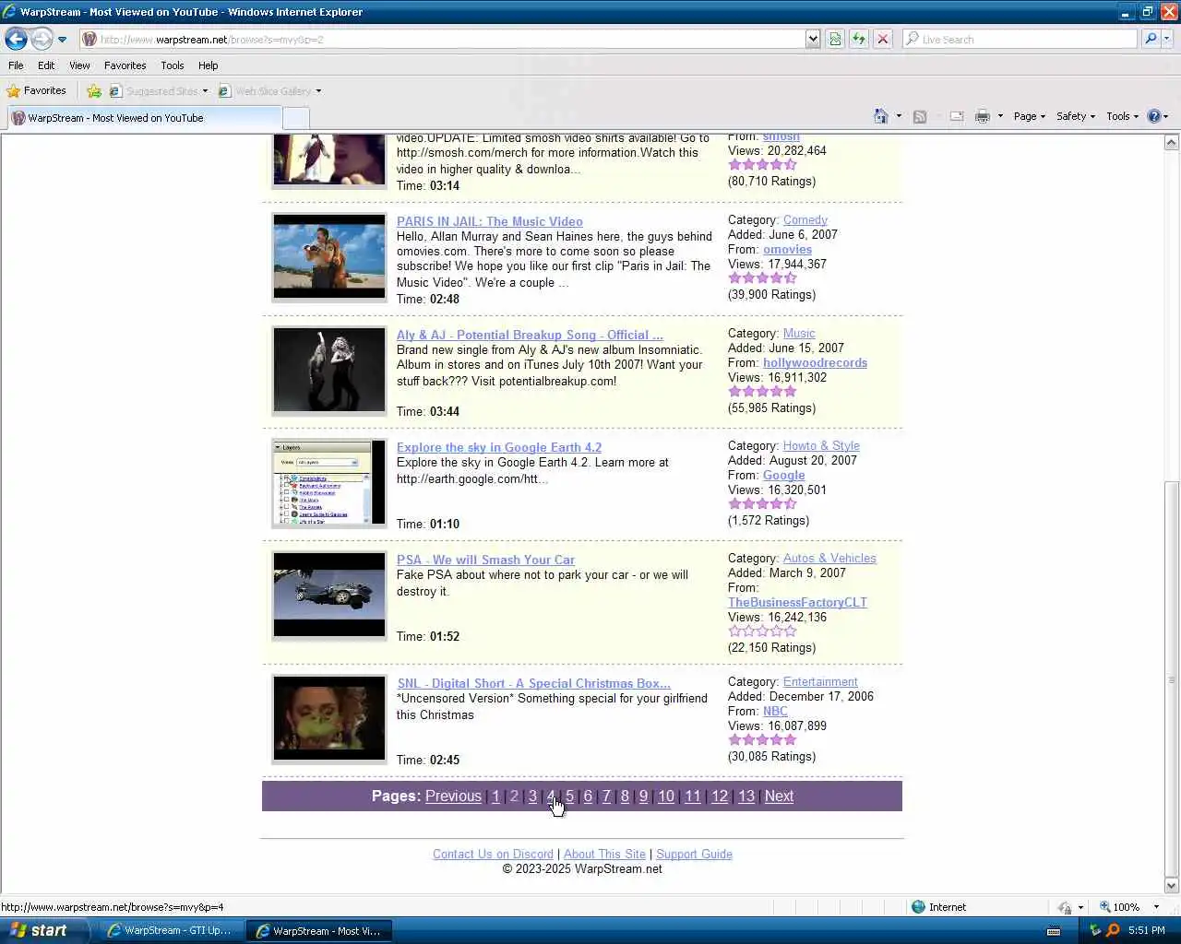Expand the address bar history dropdown
The image size is (1181, 944).
[813, 39]
